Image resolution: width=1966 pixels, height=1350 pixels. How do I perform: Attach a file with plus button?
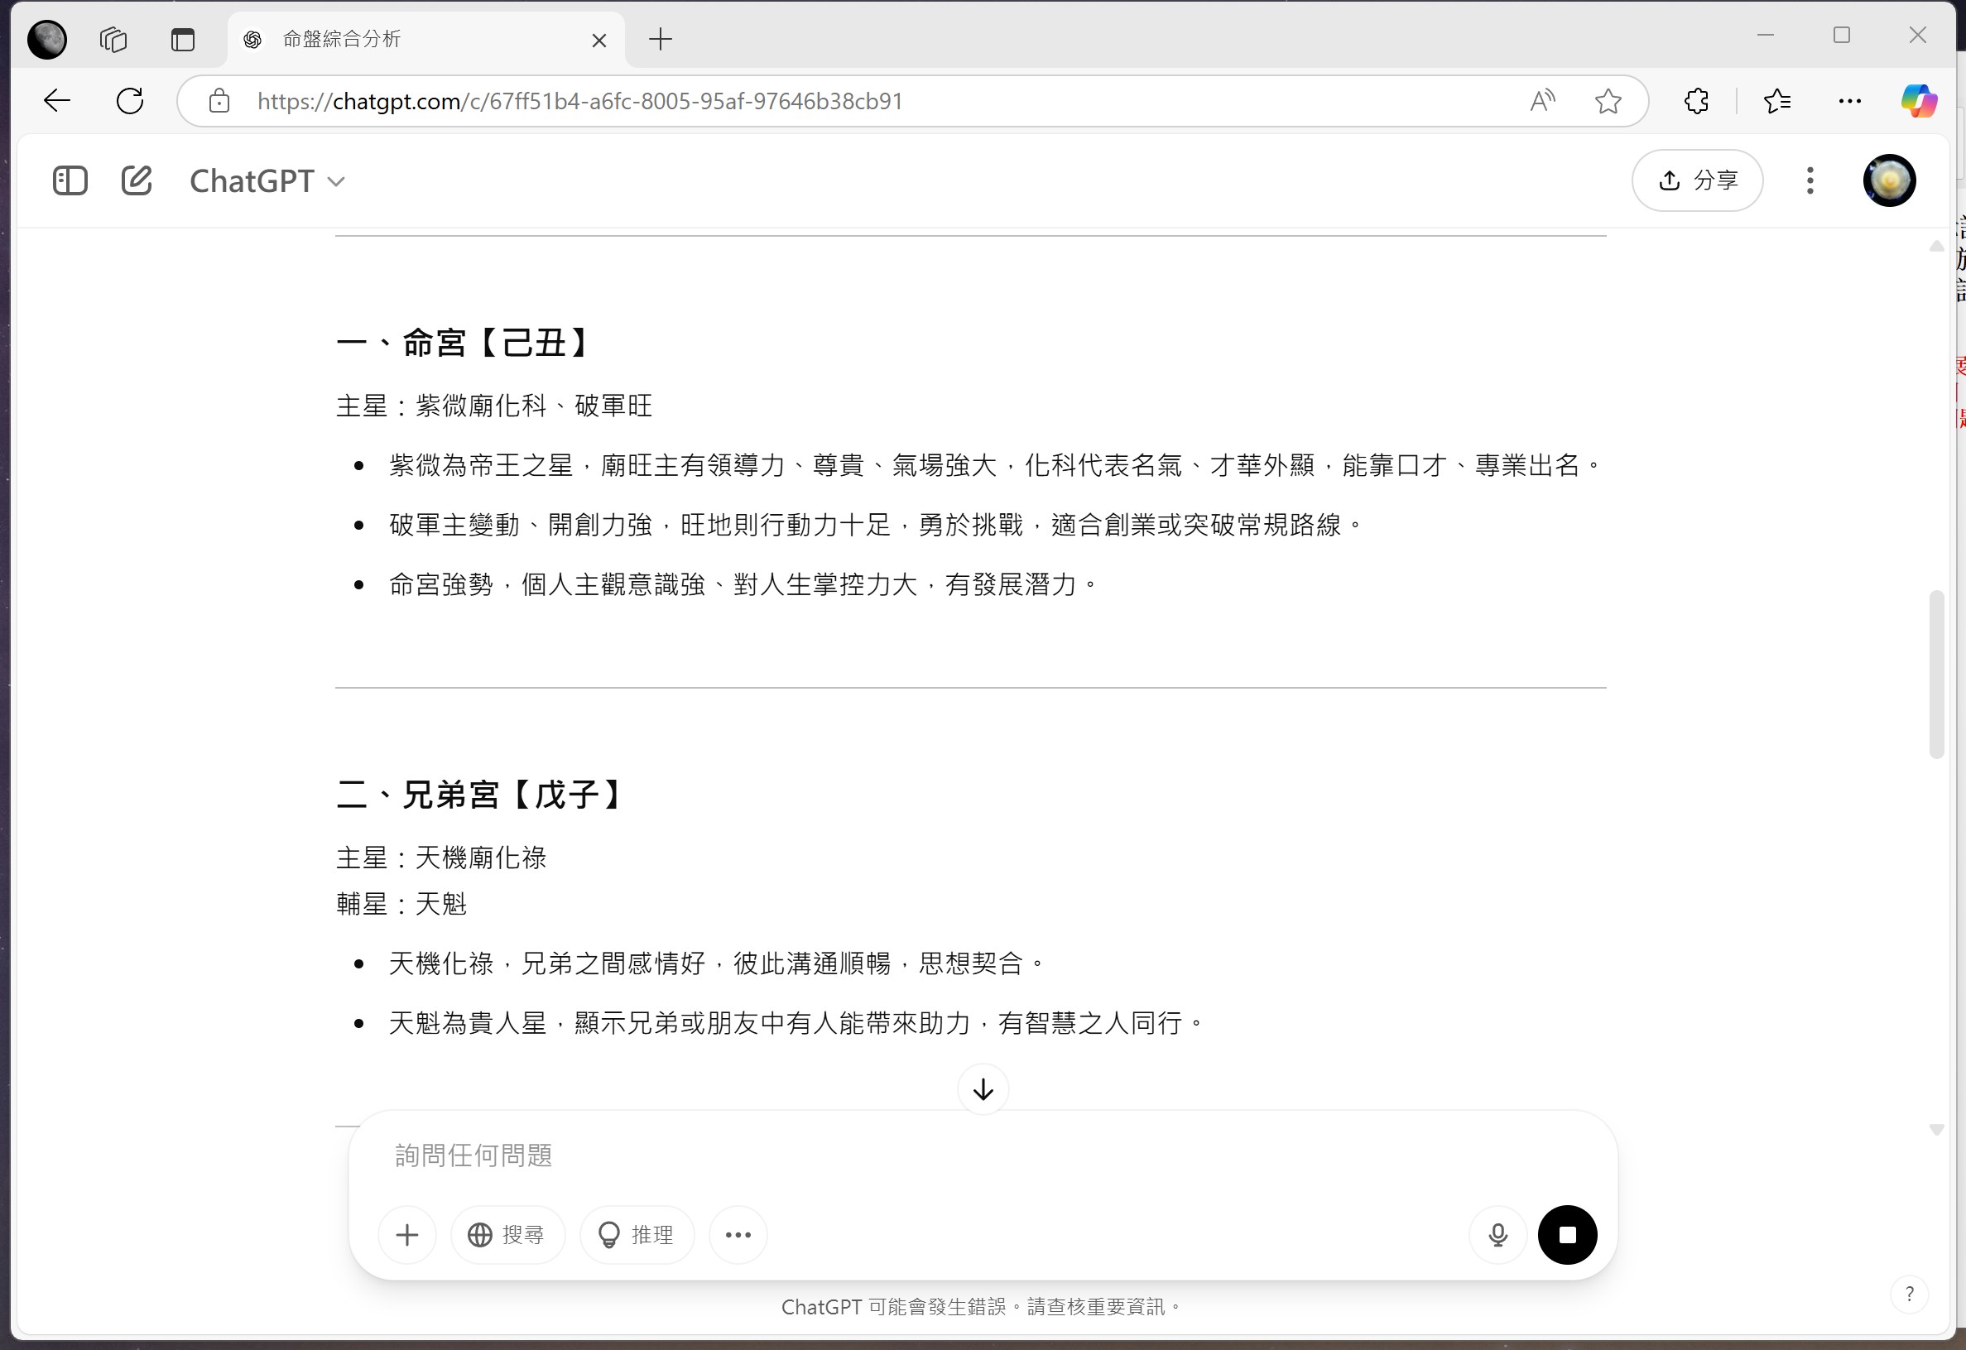click(407, 1235)
